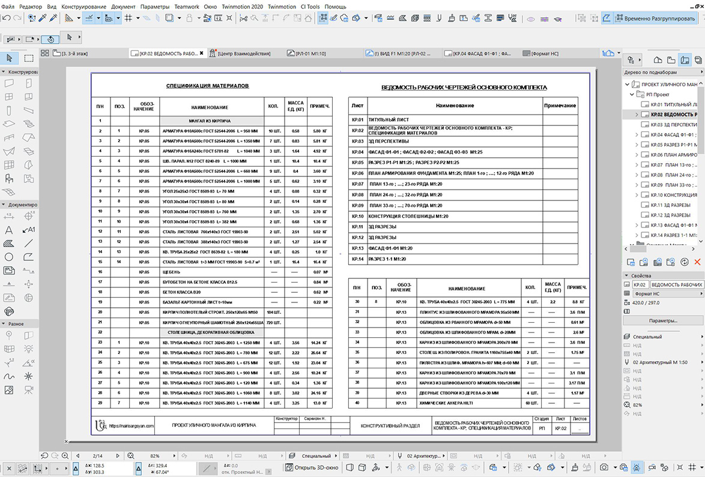Click the red delete X in navigator
705x477 pixels.
tap(697, 262)
